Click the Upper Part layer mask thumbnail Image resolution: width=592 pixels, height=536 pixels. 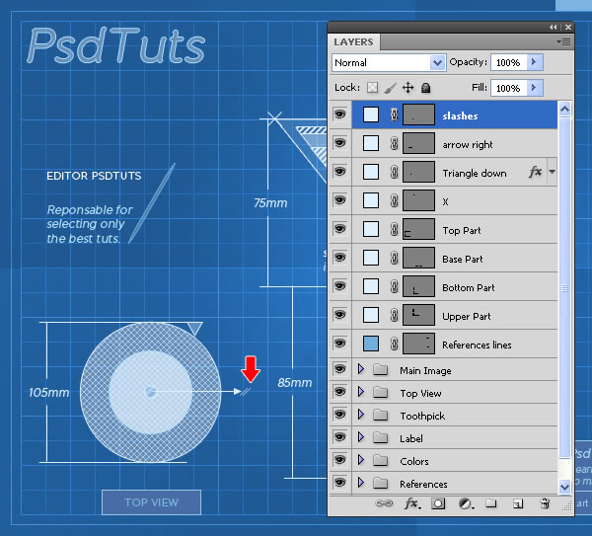point(418,315)
